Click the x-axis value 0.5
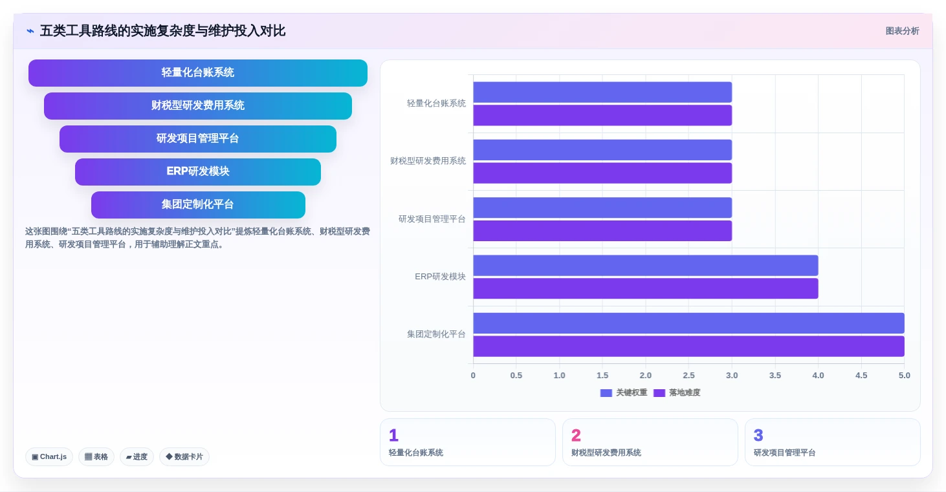This screenshot has height=492, width=946. [516, 376]
